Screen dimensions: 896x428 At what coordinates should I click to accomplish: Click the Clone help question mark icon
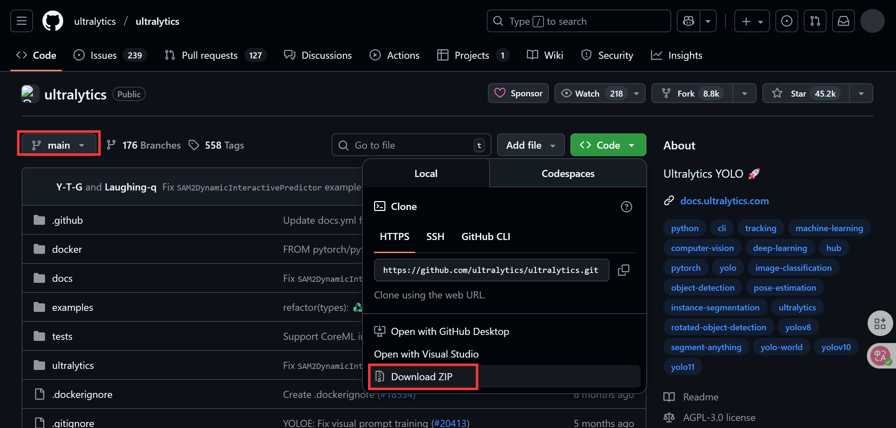click(627, 207)
